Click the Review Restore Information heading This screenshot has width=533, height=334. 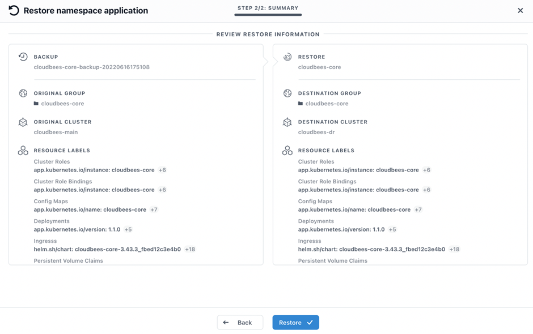[268, 35]
